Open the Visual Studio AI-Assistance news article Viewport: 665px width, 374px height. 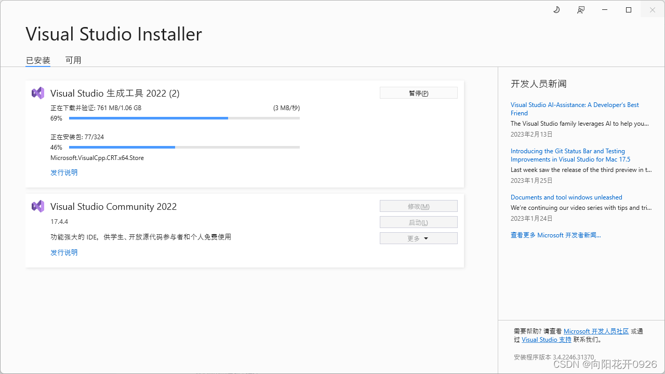point(574,109)
